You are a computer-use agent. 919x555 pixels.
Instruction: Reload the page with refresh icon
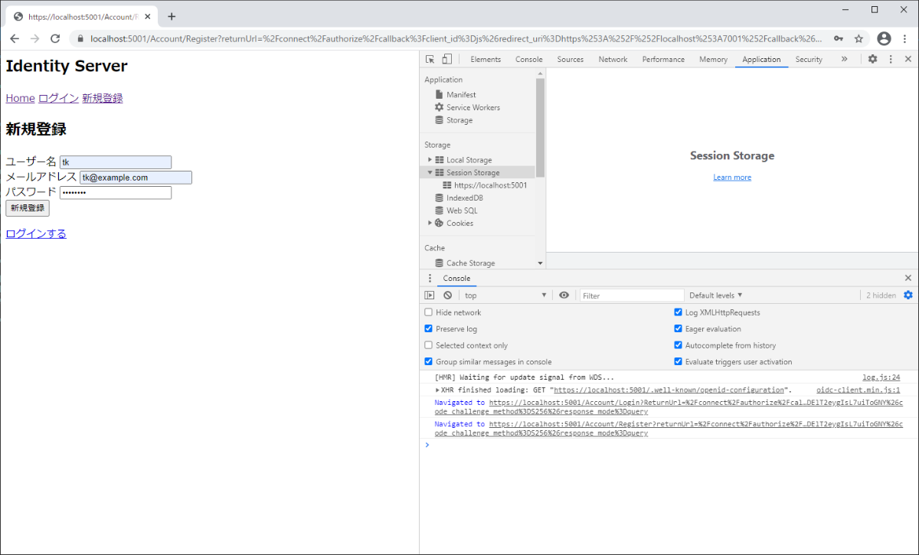55,38
